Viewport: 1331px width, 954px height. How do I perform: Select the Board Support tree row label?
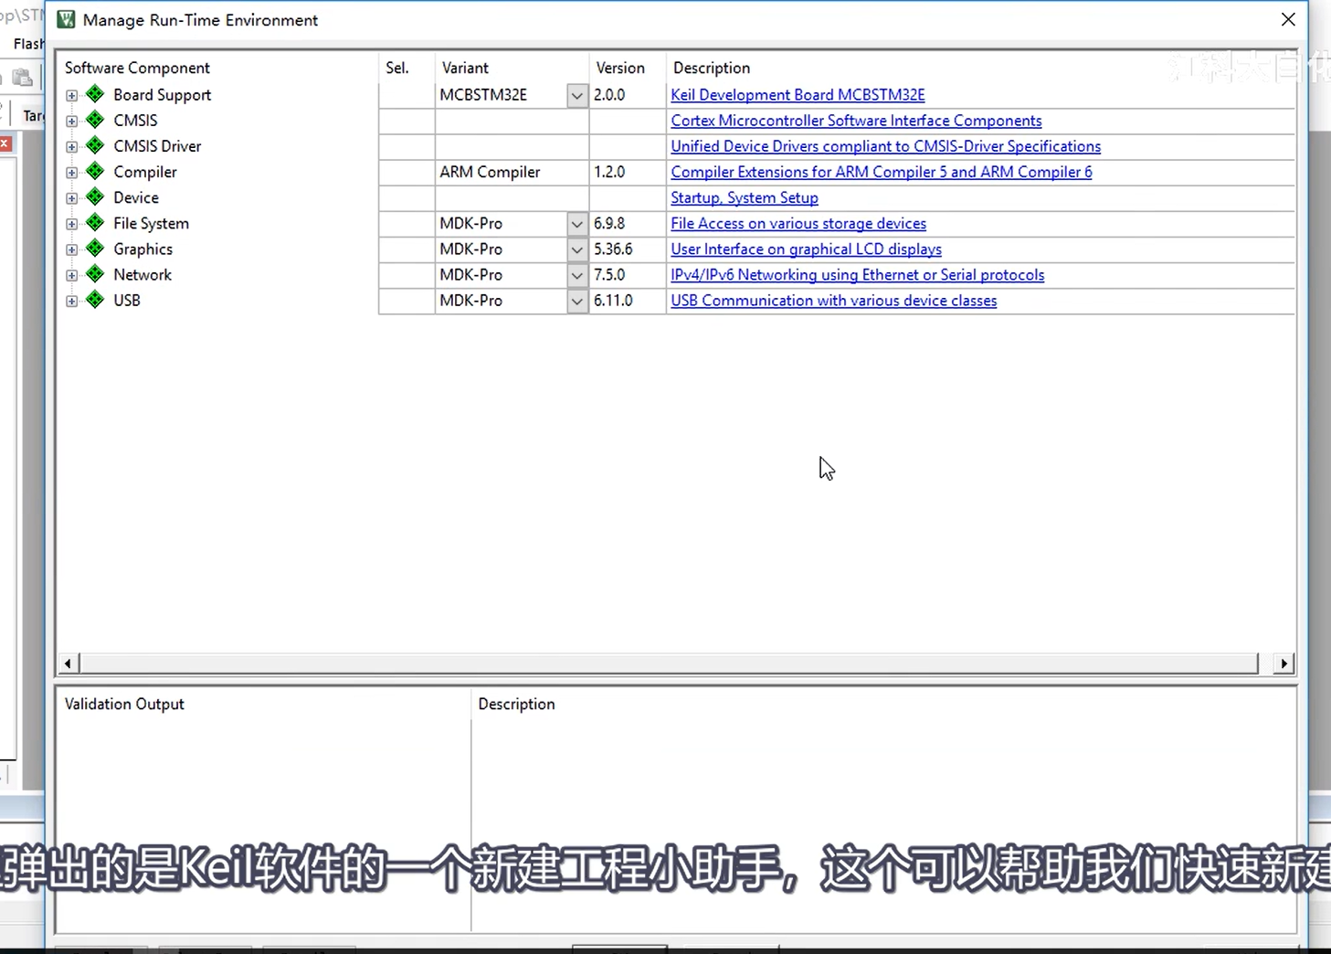click(x=162, y=95)
